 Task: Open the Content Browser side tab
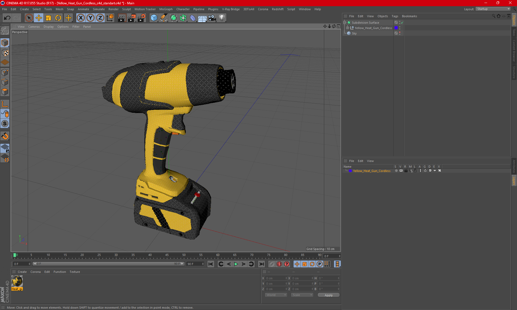[514, 50]
